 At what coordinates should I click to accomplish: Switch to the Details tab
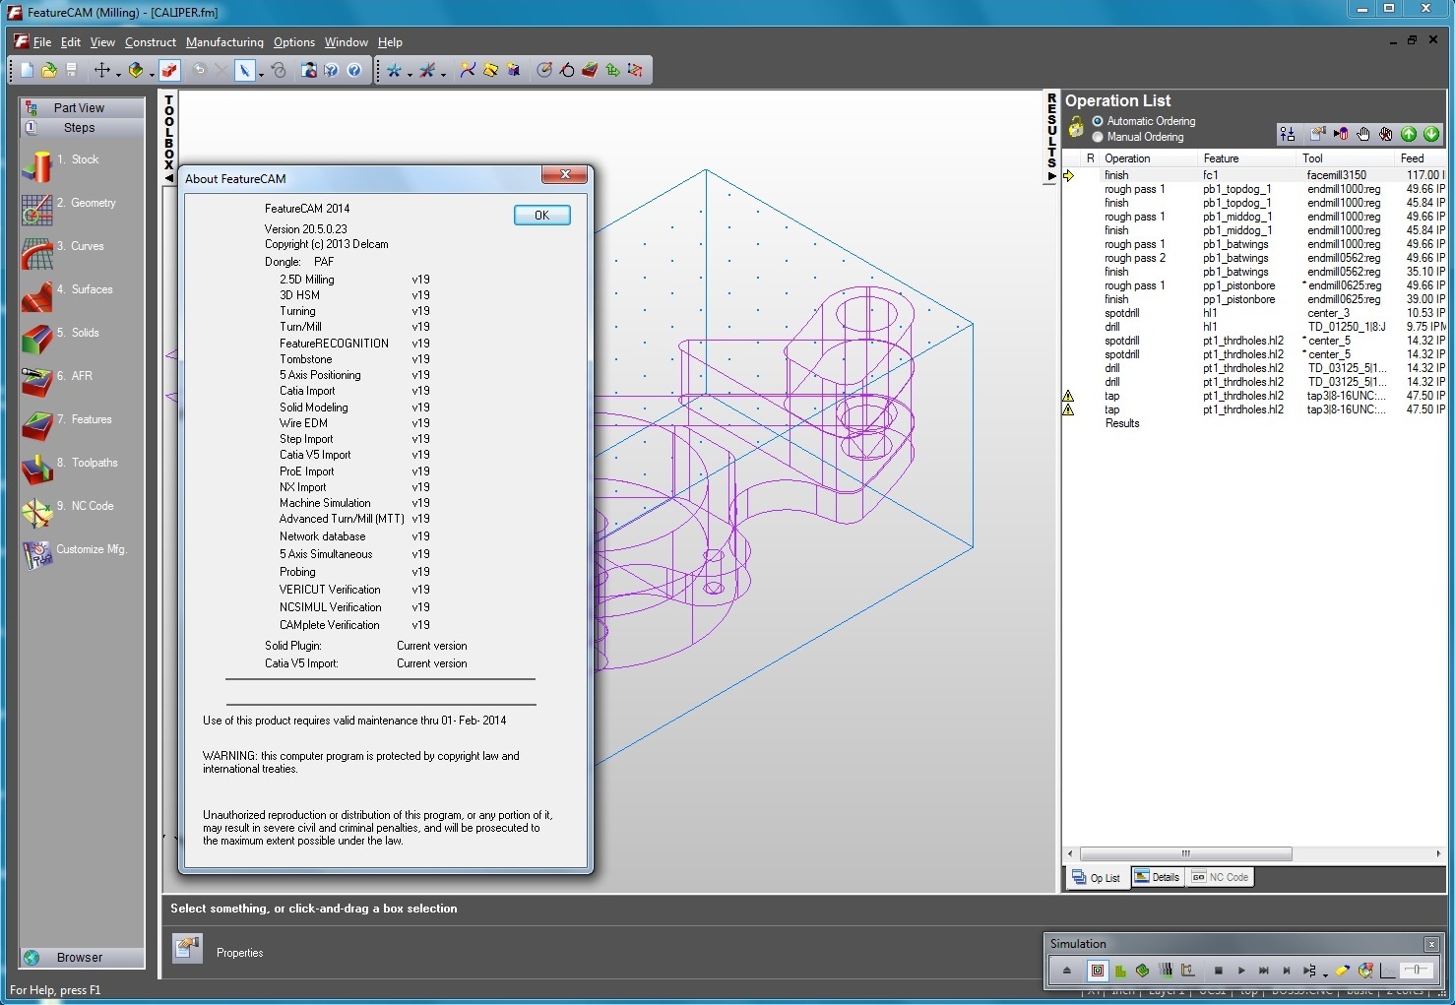tap(1157, 877)
